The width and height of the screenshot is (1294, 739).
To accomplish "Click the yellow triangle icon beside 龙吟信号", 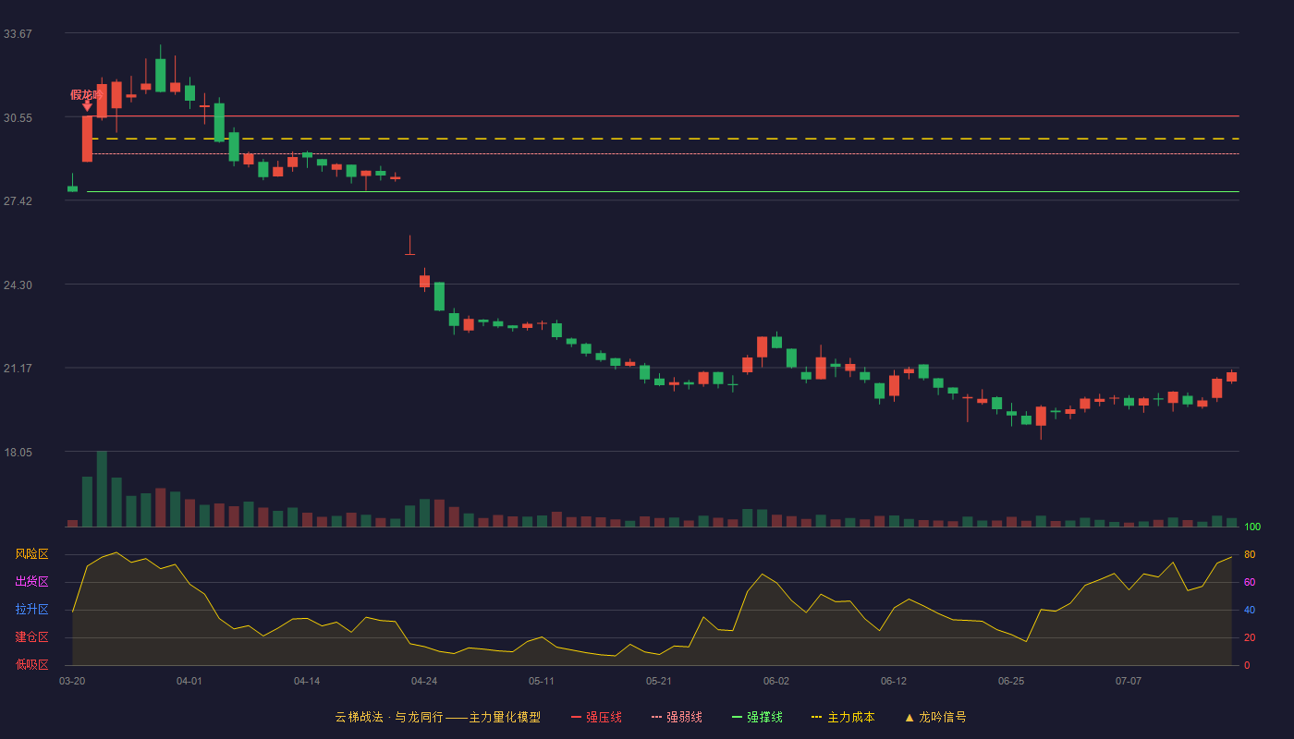I will 909,717.
